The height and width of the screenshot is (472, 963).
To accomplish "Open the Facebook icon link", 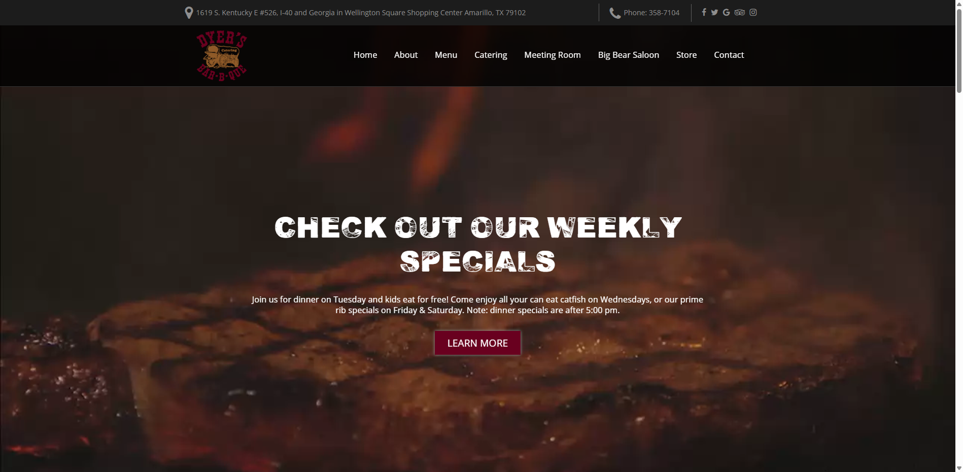I will pos(704,12).
